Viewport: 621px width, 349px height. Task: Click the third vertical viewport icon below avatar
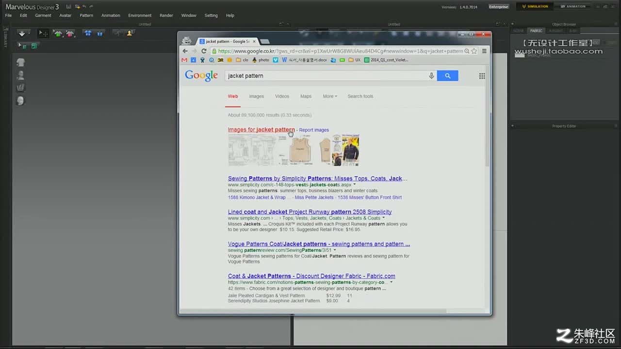tap(21, 88)
